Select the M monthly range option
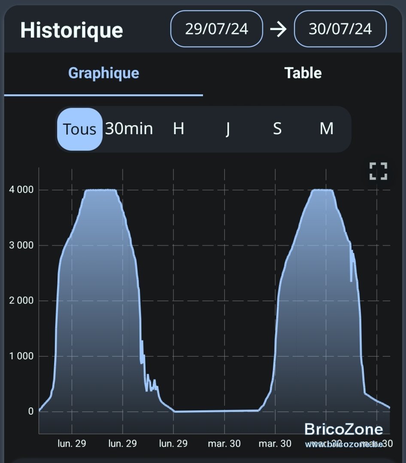The width and height of the screenshot is (406, 463). pyautogui.click(x=327, y=129)
